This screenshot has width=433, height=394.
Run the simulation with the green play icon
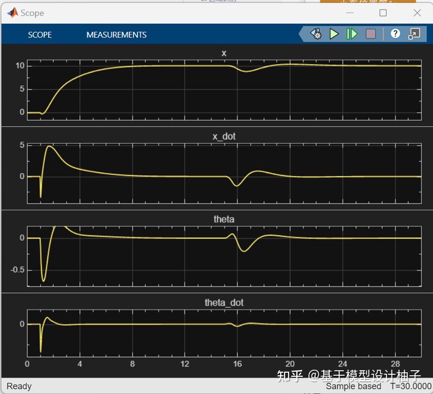coord(334,34)
